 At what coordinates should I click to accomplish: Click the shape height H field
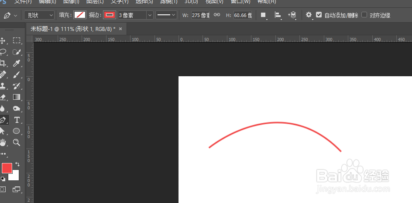point(243,15)
